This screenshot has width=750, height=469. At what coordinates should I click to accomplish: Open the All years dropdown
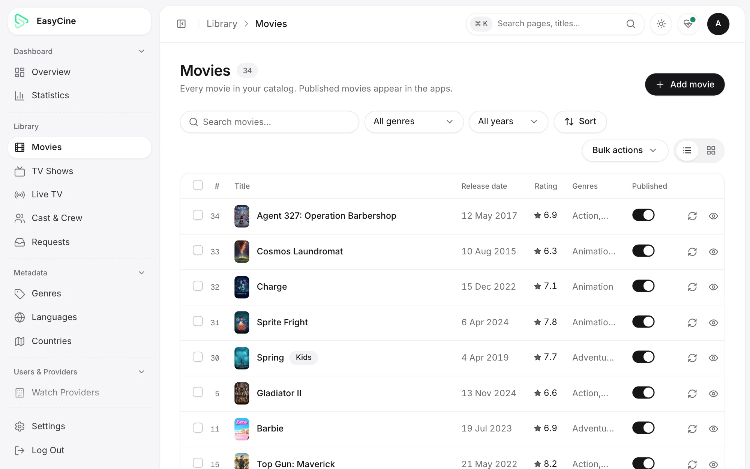tap(508, 122)
